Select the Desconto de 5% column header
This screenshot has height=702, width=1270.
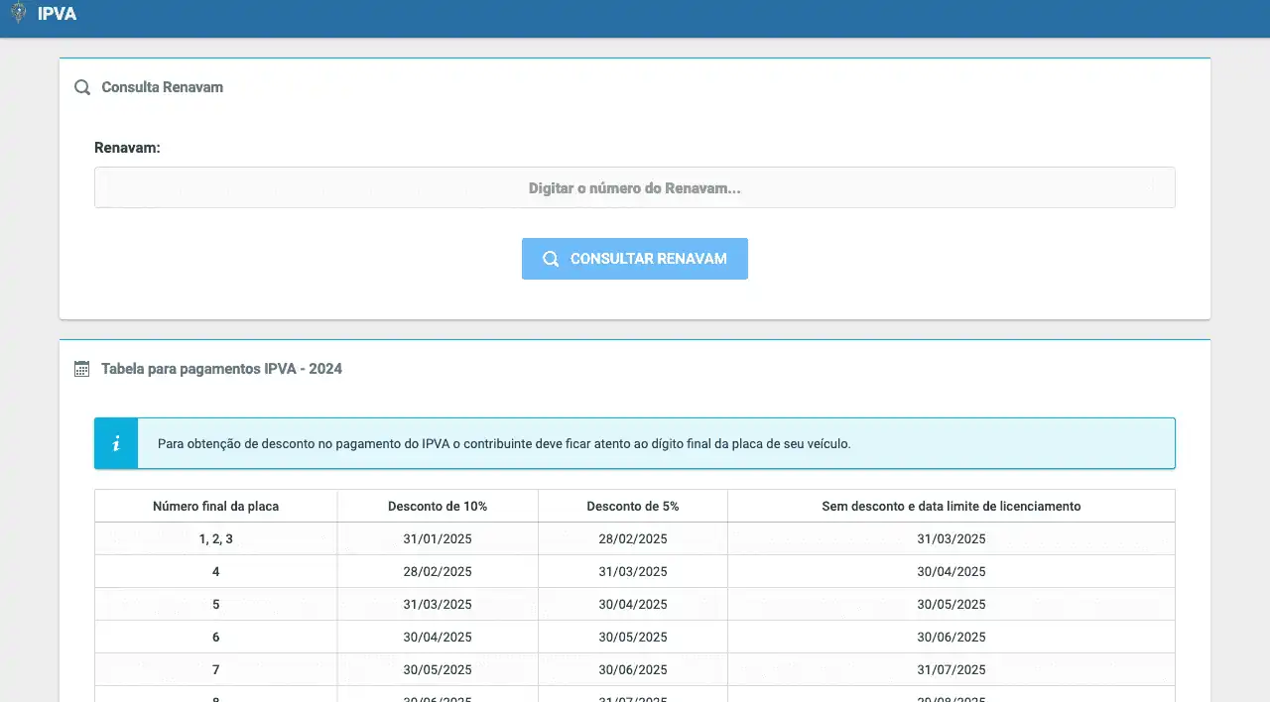[633, 506]
